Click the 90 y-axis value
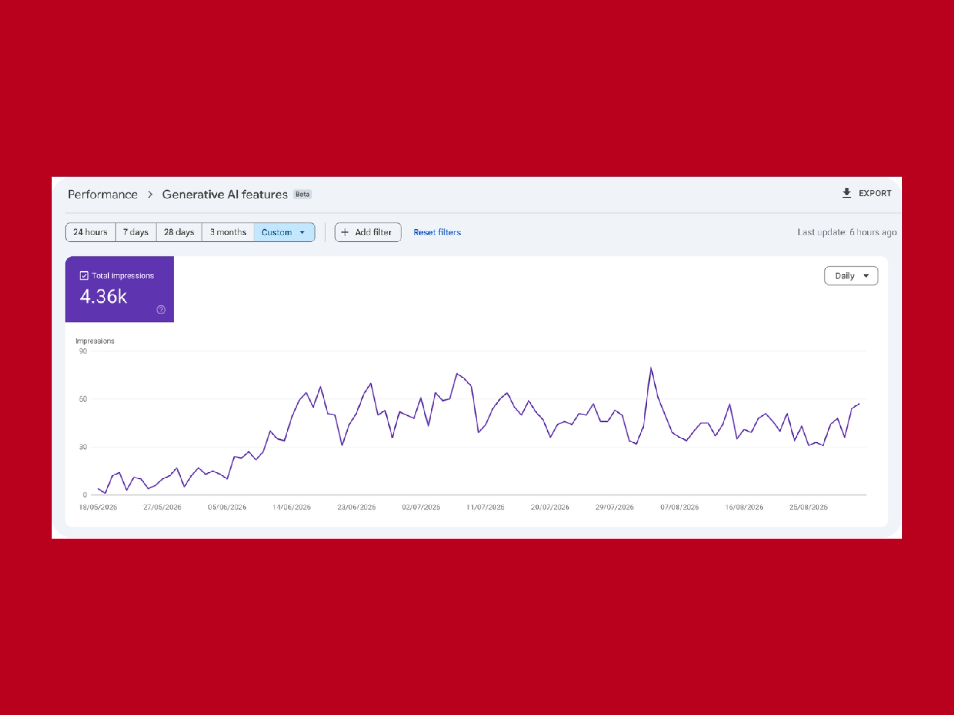The image size is (954, 715). pyautogui.click(x=83, y=351)
